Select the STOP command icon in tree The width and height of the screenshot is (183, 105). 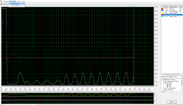(x=167, y=86)
